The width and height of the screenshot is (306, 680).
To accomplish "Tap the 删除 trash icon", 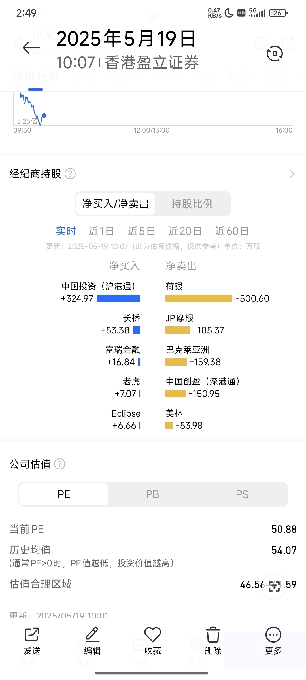I will pyautogui.click(x=213, y=634).
